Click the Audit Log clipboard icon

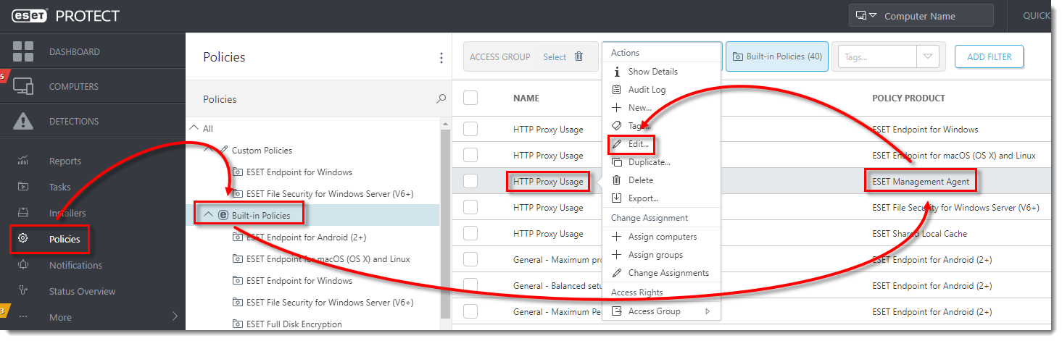coord(617,90)
